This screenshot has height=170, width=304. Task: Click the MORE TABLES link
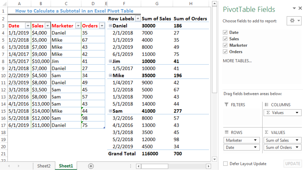tap(237, 61)
